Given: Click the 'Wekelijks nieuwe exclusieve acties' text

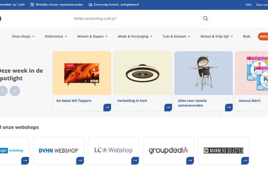Looking at the screenshot, I should 59,5.
